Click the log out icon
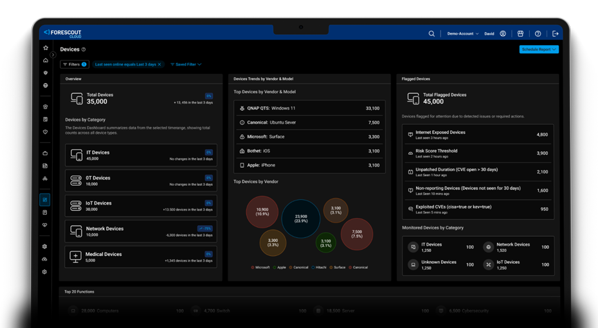Screen dimensions: 598x328 [x=556, y=33]
